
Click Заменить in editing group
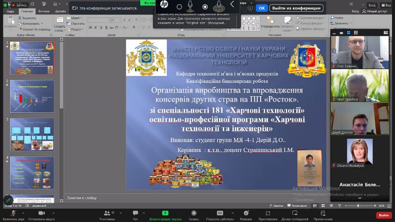point(341,23)
